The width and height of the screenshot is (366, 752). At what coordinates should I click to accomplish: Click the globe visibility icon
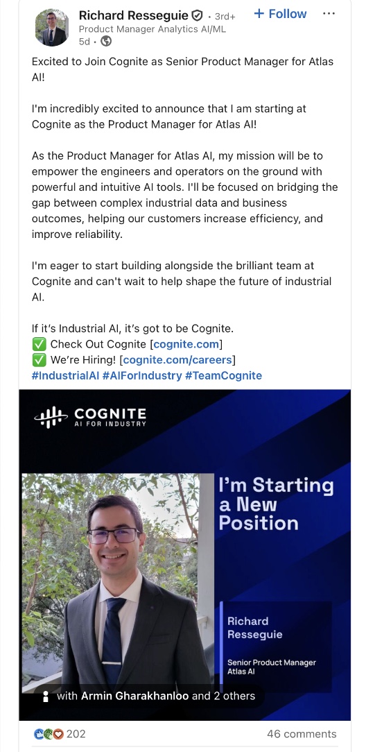pyautogui.click(x=106, y=42)
